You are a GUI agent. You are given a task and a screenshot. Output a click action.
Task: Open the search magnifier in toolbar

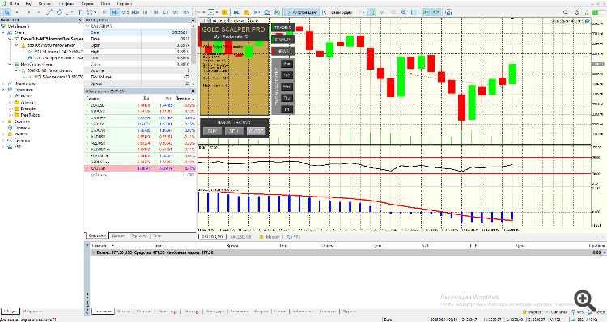click(x=566, y=12)
